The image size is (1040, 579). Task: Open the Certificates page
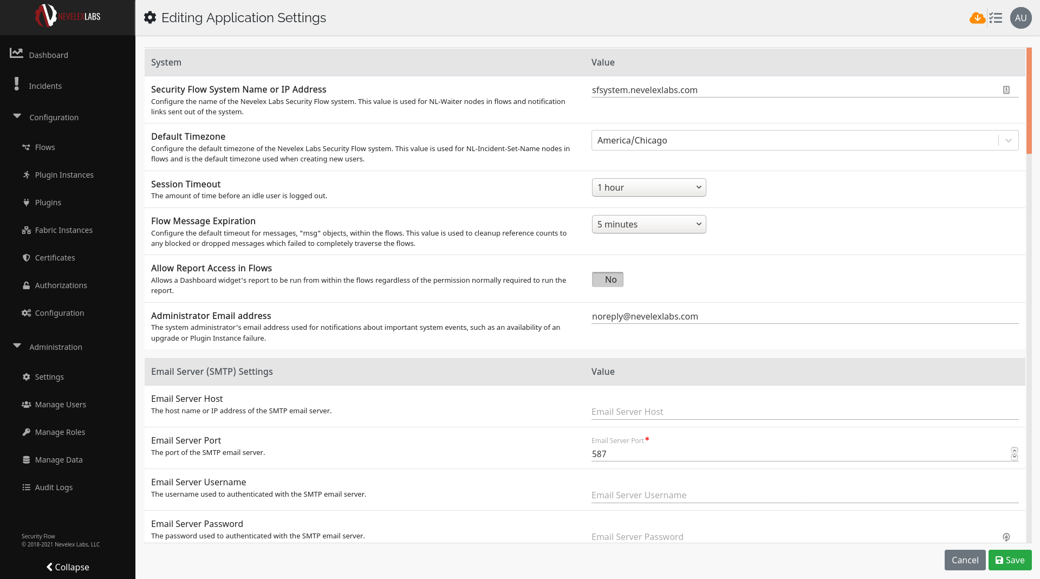click(x=55, y=257)
